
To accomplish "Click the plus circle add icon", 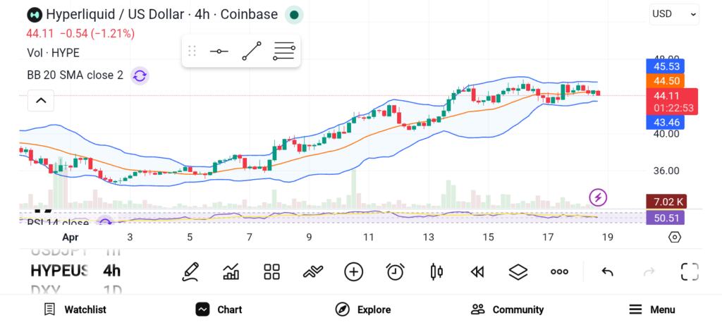I will point(353,271).
